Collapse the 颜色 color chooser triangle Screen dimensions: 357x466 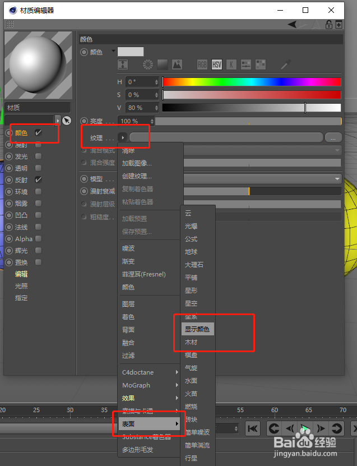point(113,51)
